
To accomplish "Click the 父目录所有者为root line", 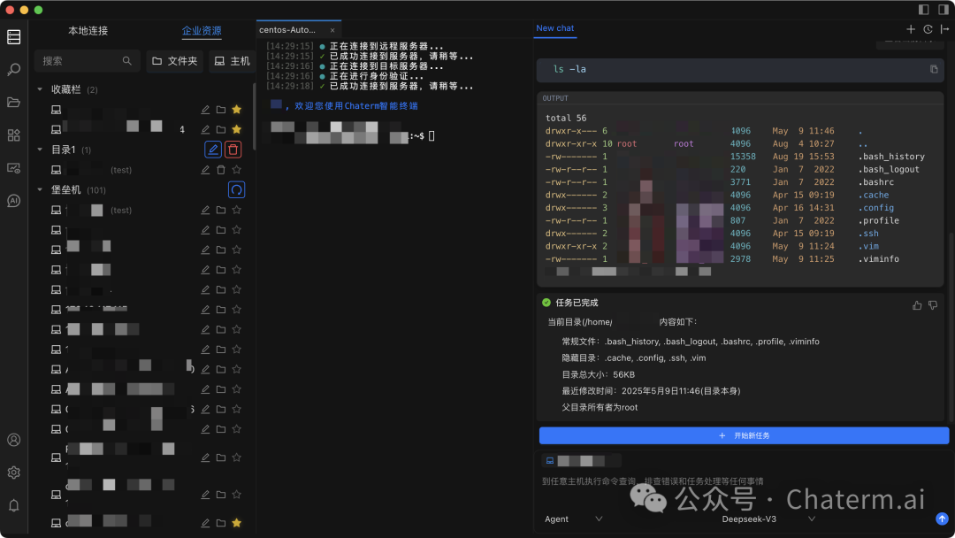I will [x=600, y=408].
